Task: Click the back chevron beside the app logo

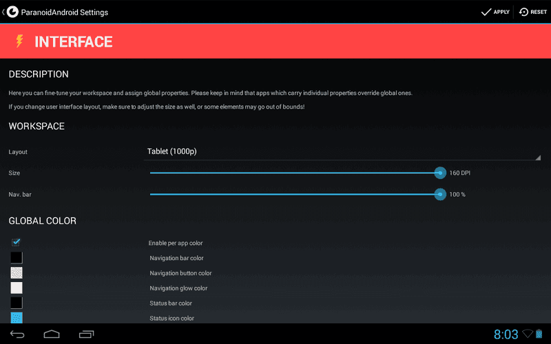Action: (3, 12)
